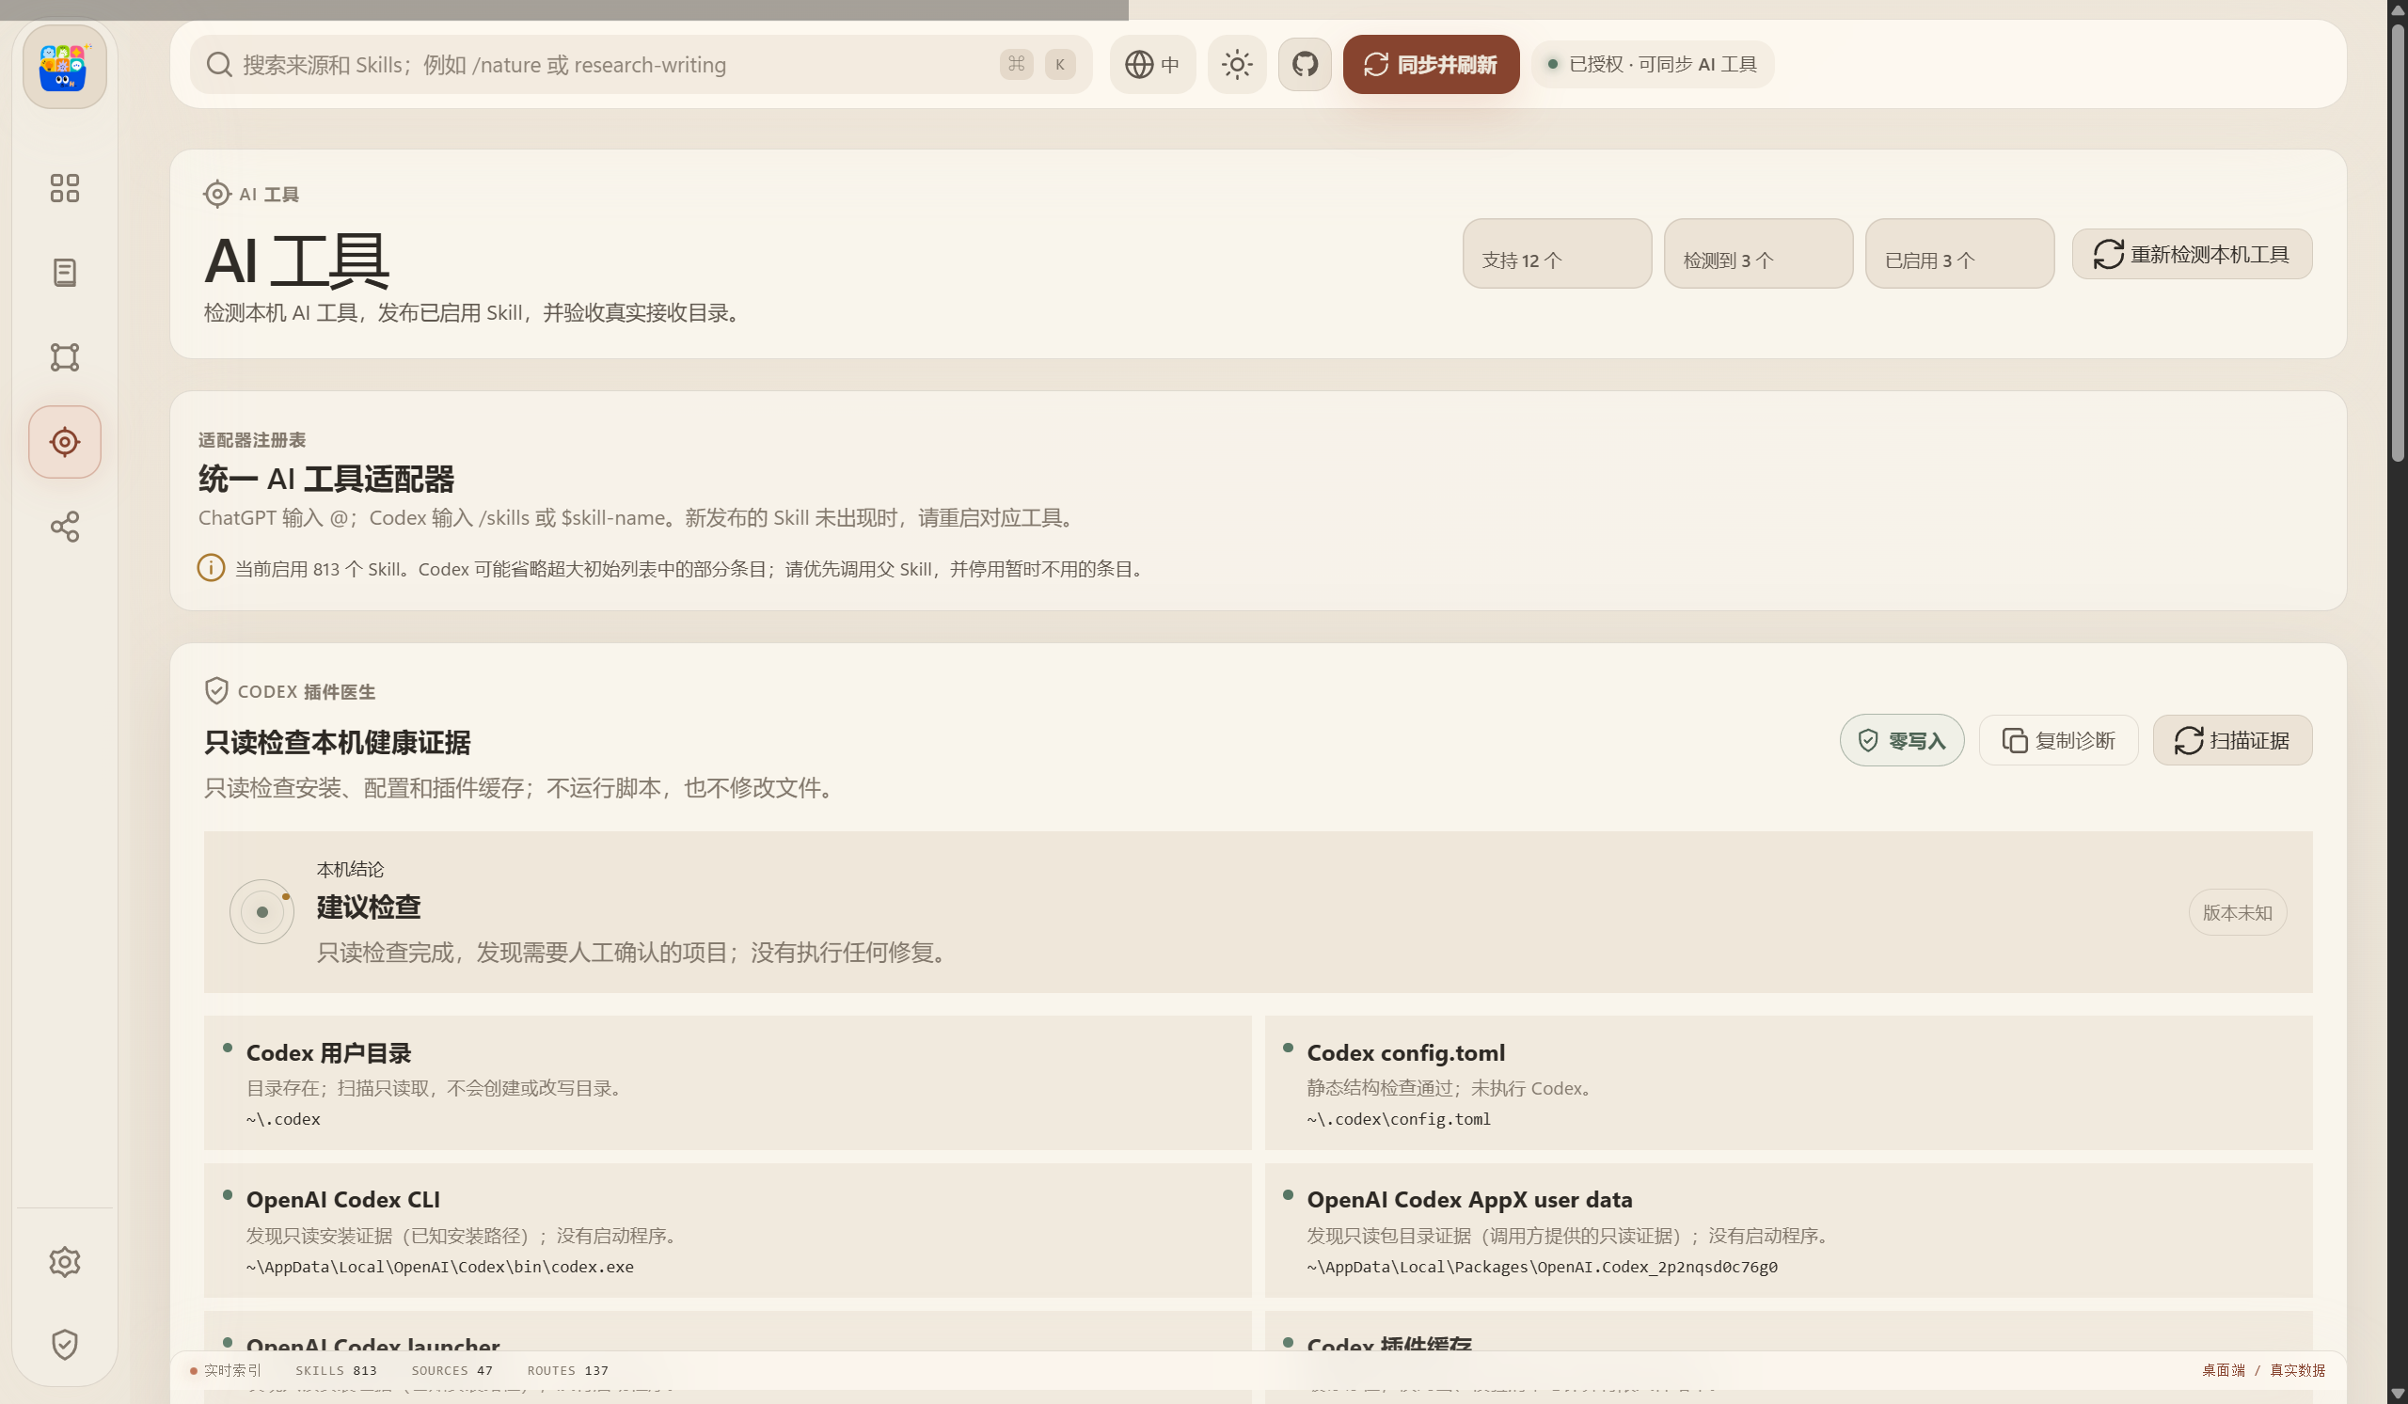Screen dimensions: 2408x1404
Task: Click the 零写入 badge
Action: click(x=1902, y=740)
